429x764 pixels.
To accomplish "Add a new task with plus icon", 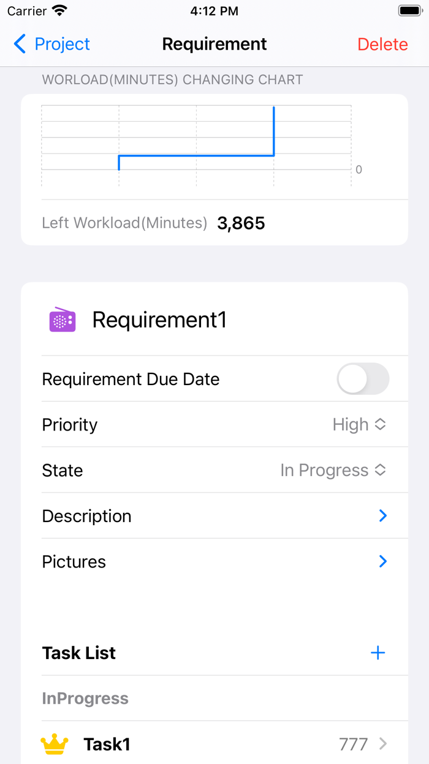I will coord(378,653).
